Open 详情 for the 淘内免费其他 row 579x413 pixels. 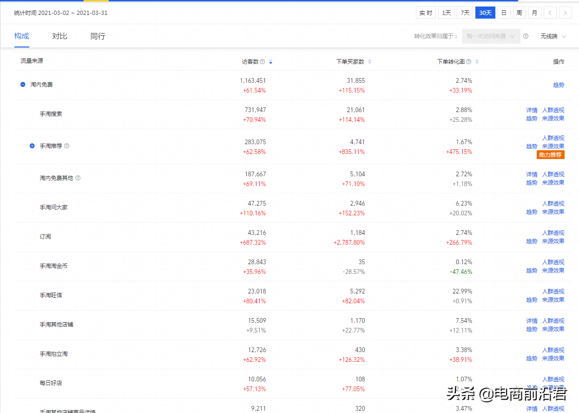[x=532, y=174]
